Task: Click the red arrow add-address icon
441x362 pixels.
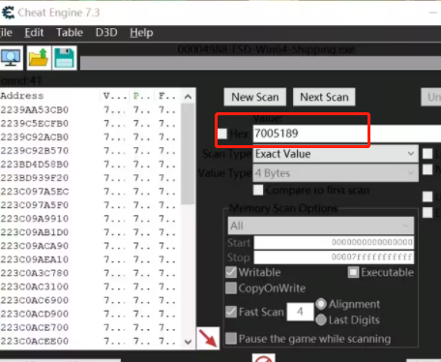Action: (x=208, y=338)
